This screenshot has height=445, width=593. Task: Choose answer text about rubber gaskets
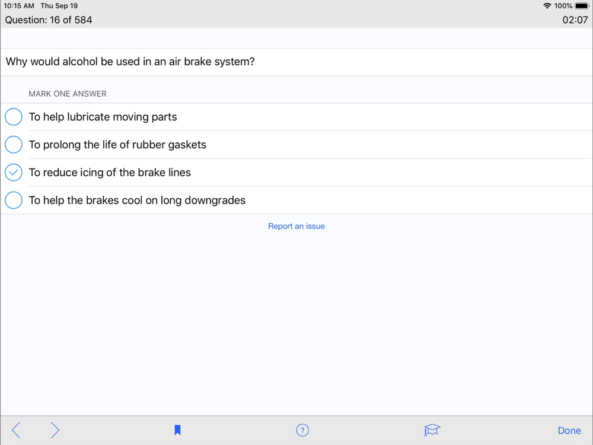118,145
